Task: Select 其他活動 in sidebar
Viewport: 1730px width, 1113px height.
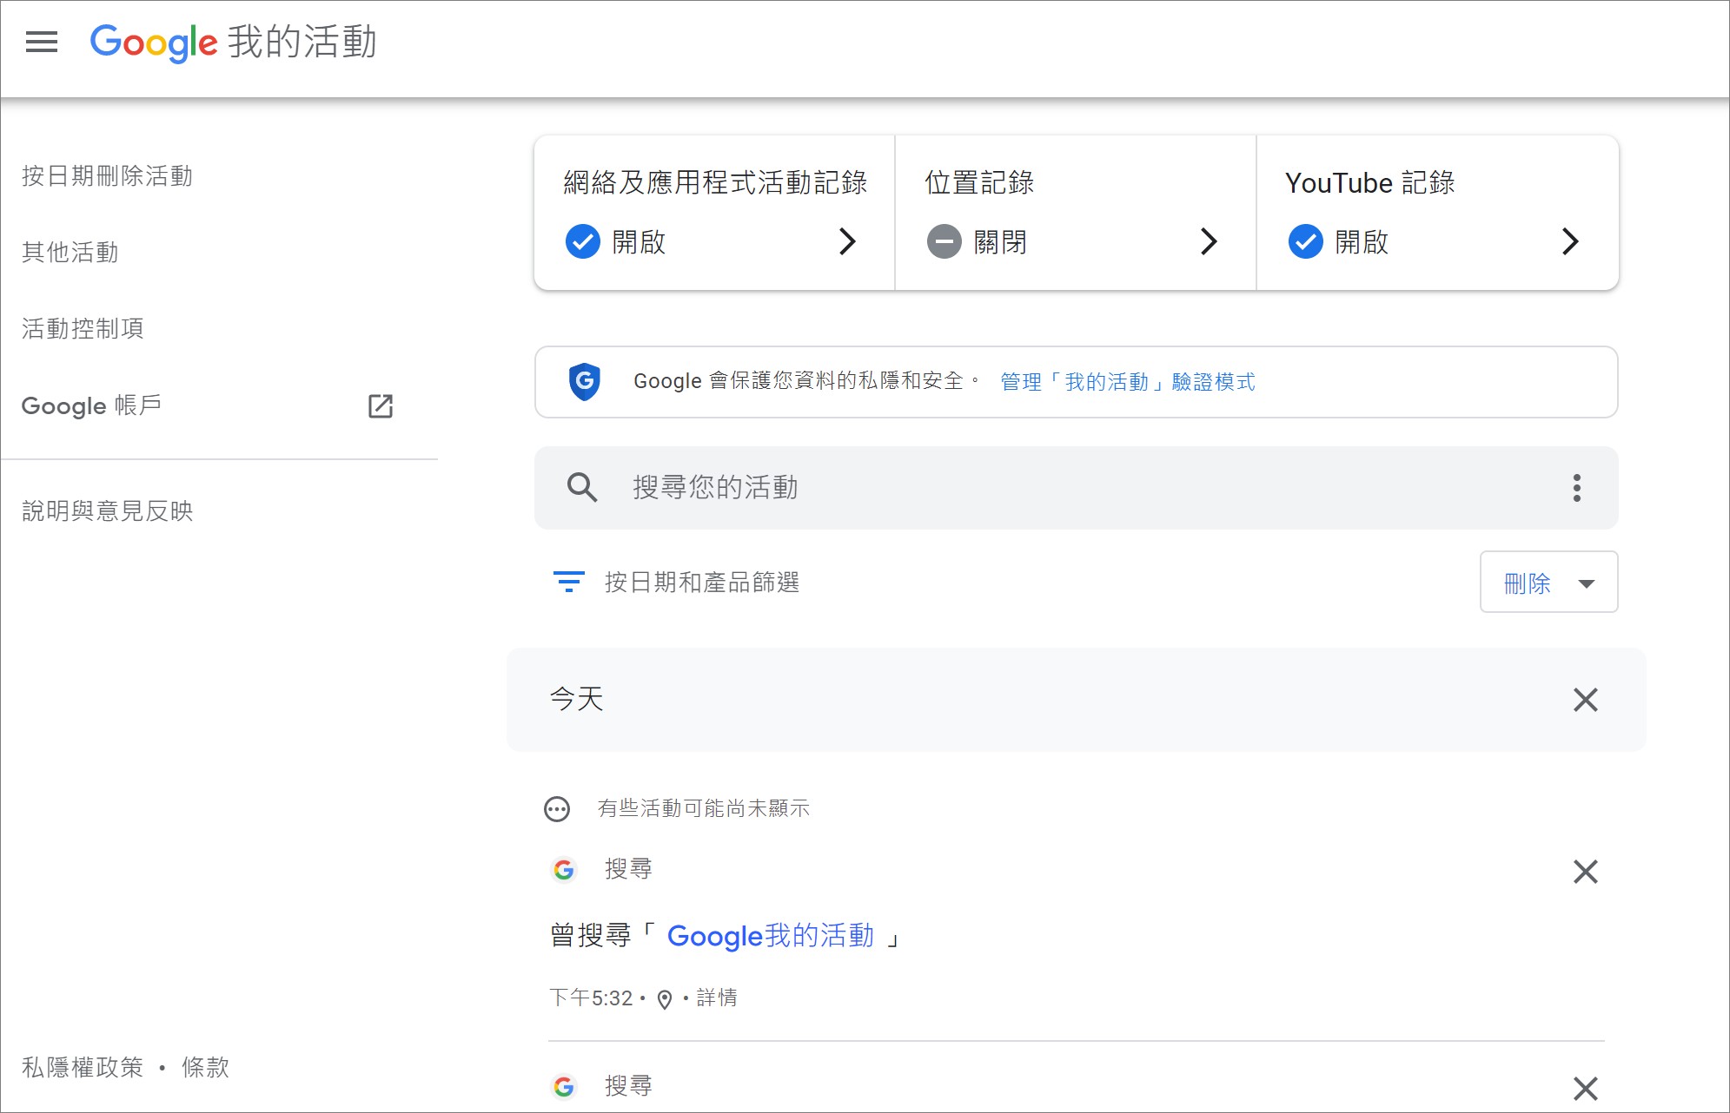Action: pyautogui.click(x=70, y=253)
